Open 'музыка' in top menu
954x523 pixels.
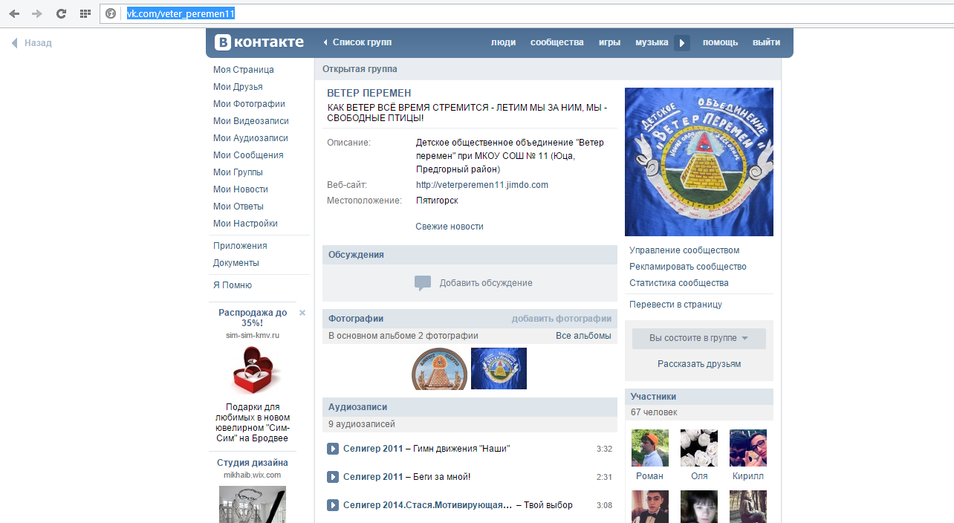tap(652, 42)
